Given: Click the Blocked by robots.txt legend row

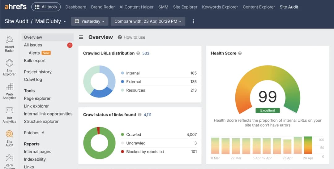Looking at the screenshot, I should click(x=159, y=152).
